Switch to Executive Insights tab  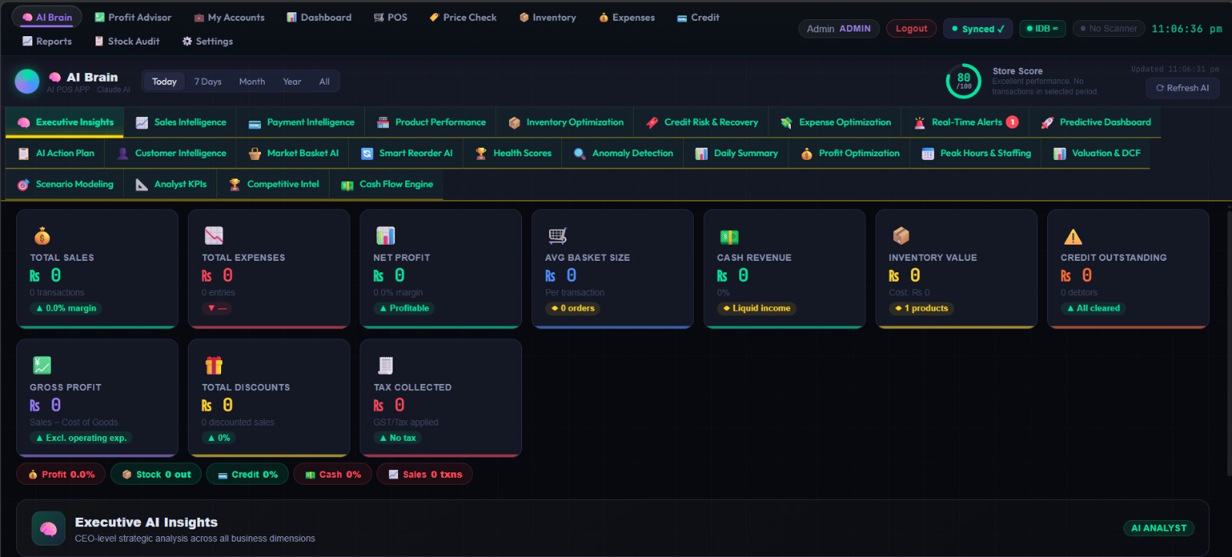pyautogui.click(x=65, y=122)
